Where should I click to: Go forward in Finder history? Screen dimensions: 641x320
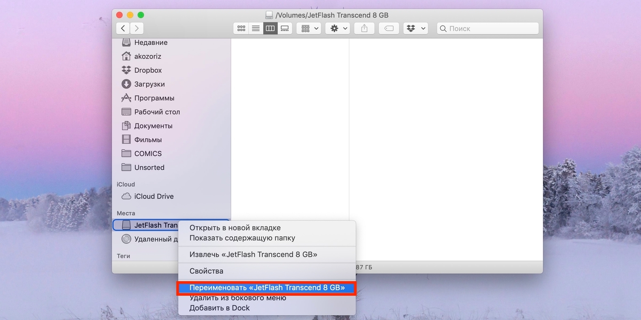pos(136,28)
